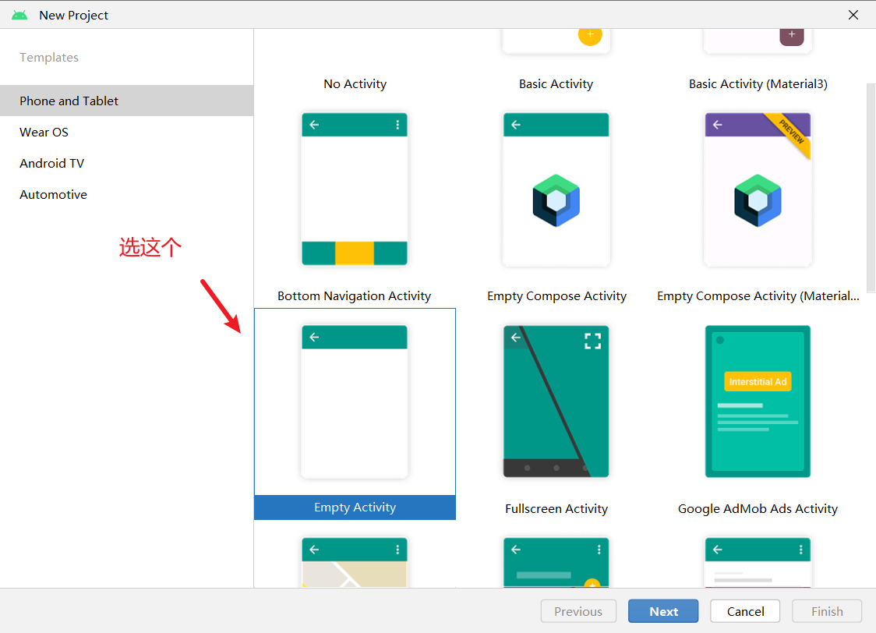This screenshot has height=633, width=876.
Task: Click the Basic Activity (Material3) label
Action: (758, 84)
